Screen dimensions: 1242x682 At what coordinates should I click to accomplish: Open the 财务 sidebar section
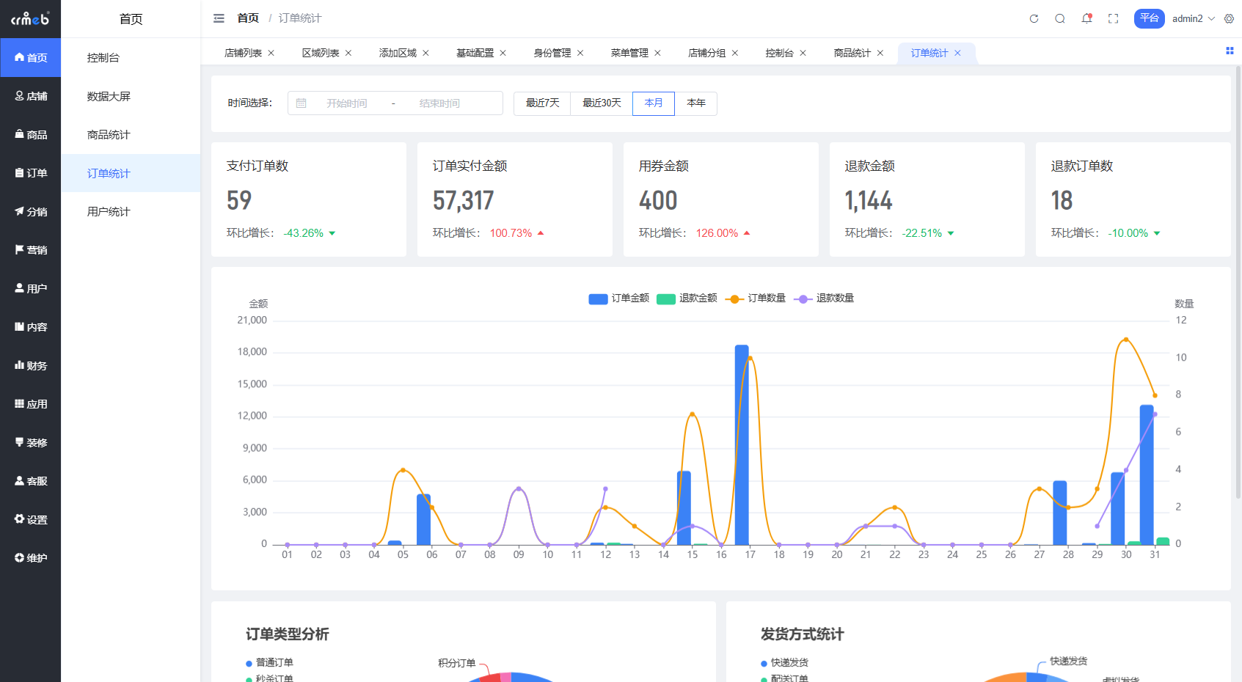(x=31, y=365)
